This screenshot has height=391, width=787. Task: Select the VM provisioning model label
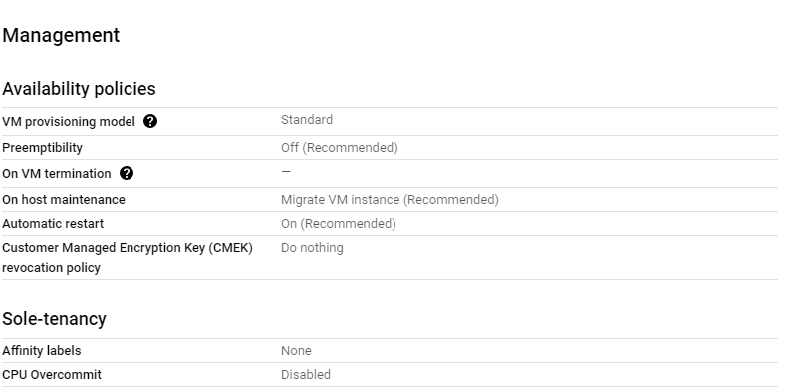(x=69, y=122)
